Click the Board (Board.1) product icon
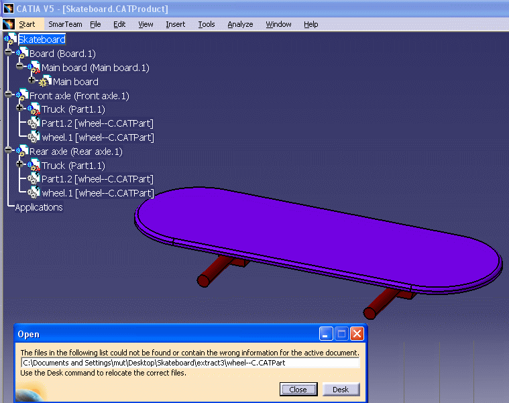Viewport: 509px width, 403px height. (22, 54)
